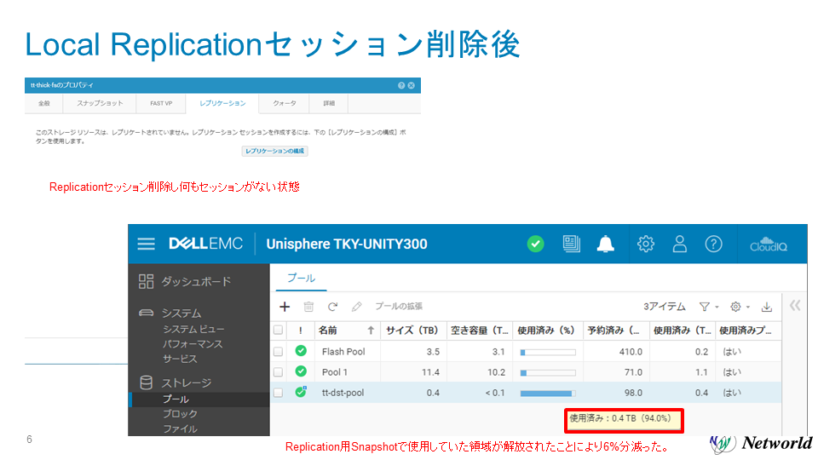
Task: Click the Flash Pool usage bar
Action: pos(548,353)
